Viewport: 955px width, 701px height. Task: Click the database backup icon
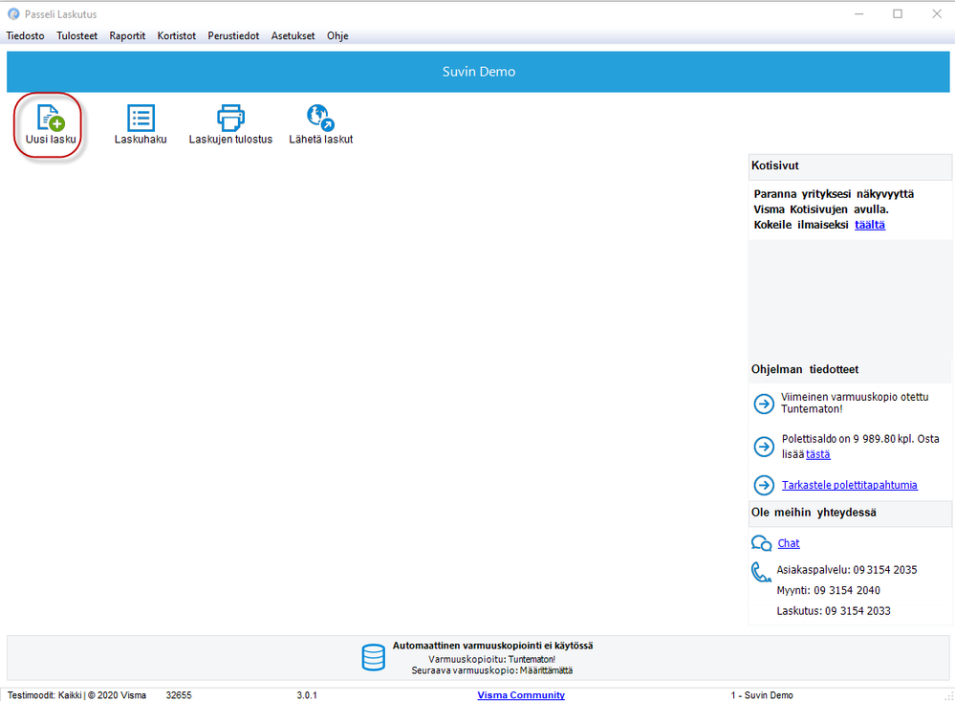pyautogui.click(x=374, y=658)
